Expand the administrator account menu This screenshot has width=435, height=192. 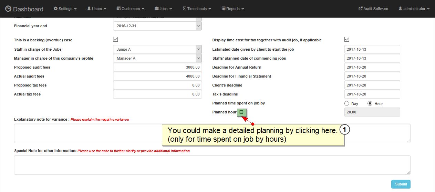tap(414, 9)
